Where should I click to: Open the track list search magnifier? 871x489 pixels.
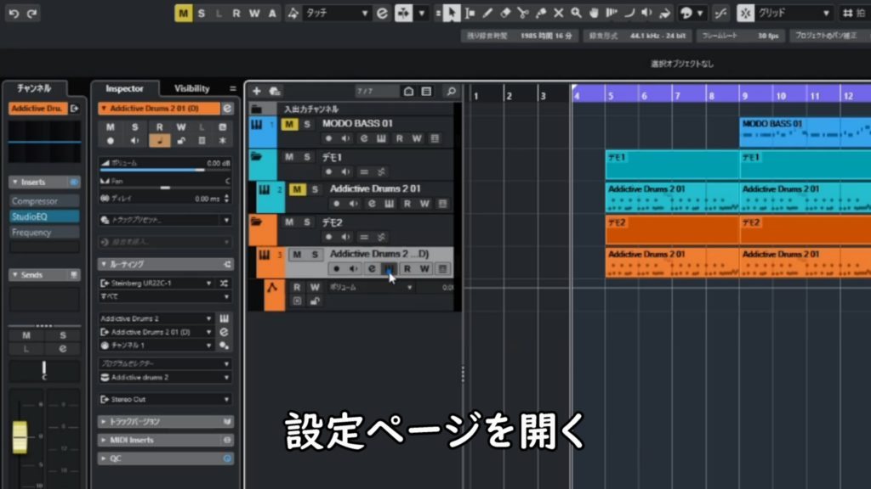[x=450, y=91]
